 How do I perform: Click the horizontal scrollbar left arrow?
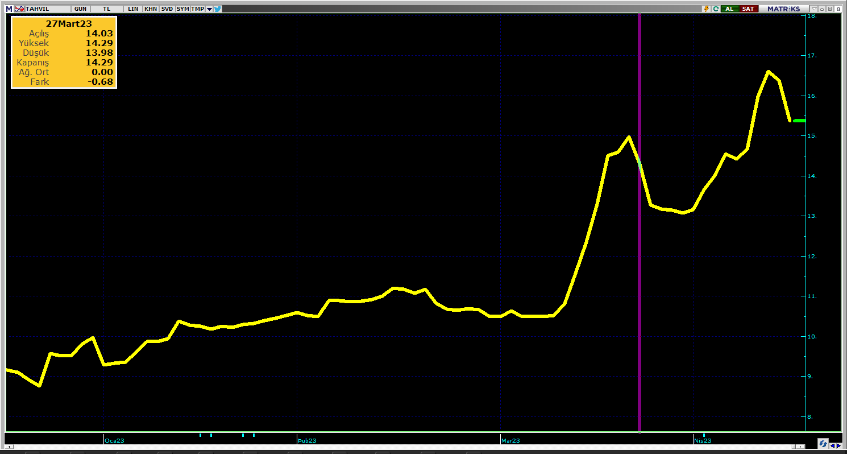pos(10,447)
